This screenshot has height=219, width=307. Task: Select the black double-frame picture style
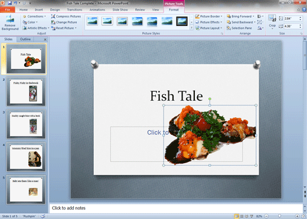point(182,21)
